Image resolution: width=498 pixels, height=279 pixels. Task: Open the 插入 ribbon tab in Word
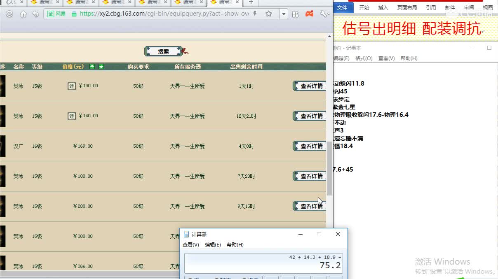(383, 7)
